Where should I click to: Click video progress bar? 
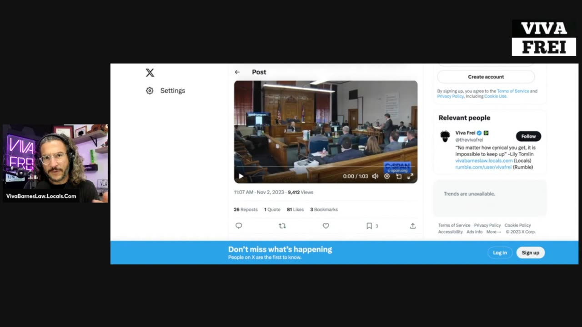click(326, 167)
